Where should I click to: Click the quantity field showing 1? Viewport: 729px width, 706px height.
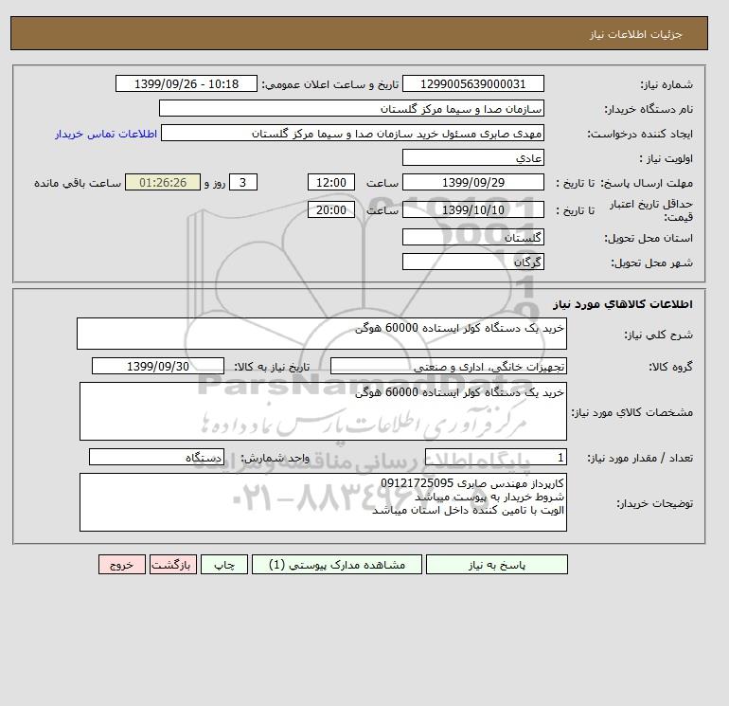pos(496,457)
